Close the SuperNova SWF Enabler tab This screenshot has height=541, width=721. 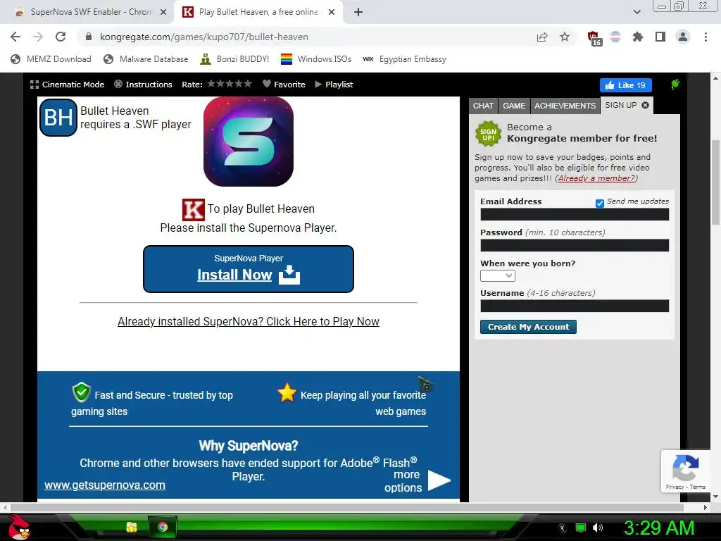[x=163, y=13]
